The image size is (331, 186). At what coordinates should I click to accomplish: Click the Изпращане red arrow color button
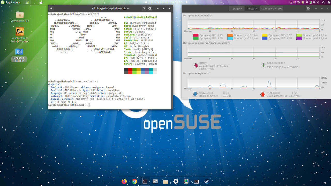(x=263, y=94)
